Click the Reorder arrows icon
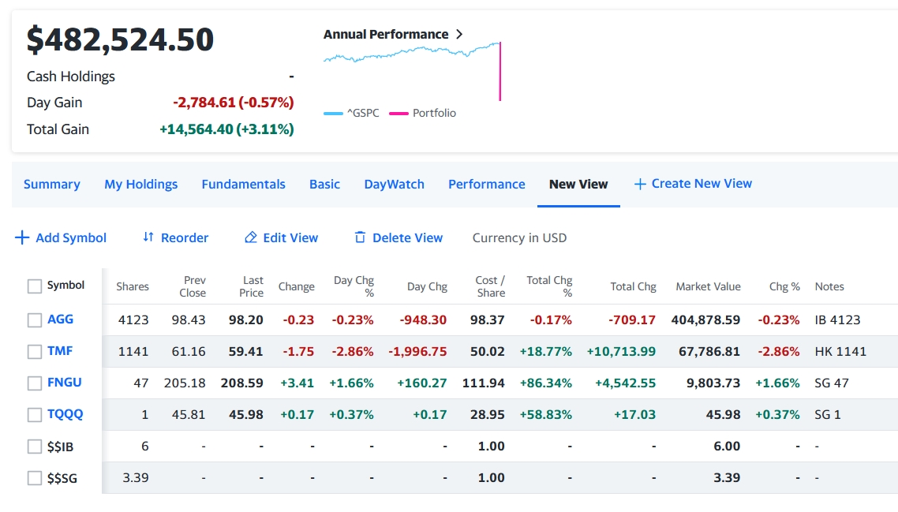The image size is (898, 512). point(148,237)
